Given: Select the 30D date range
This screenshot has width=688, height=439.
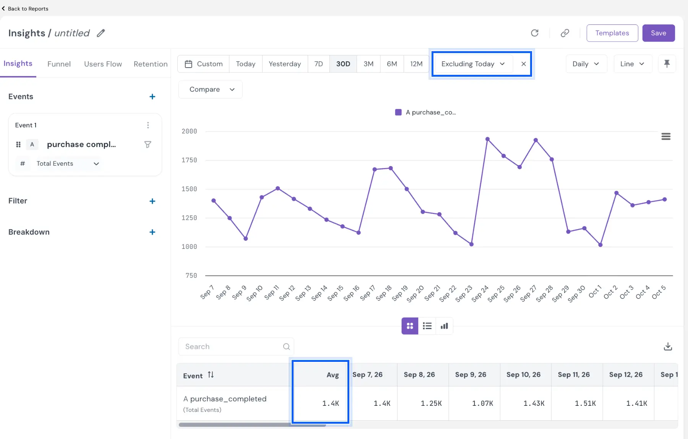Looking at the screenshot, I should [x=343, y=64].
